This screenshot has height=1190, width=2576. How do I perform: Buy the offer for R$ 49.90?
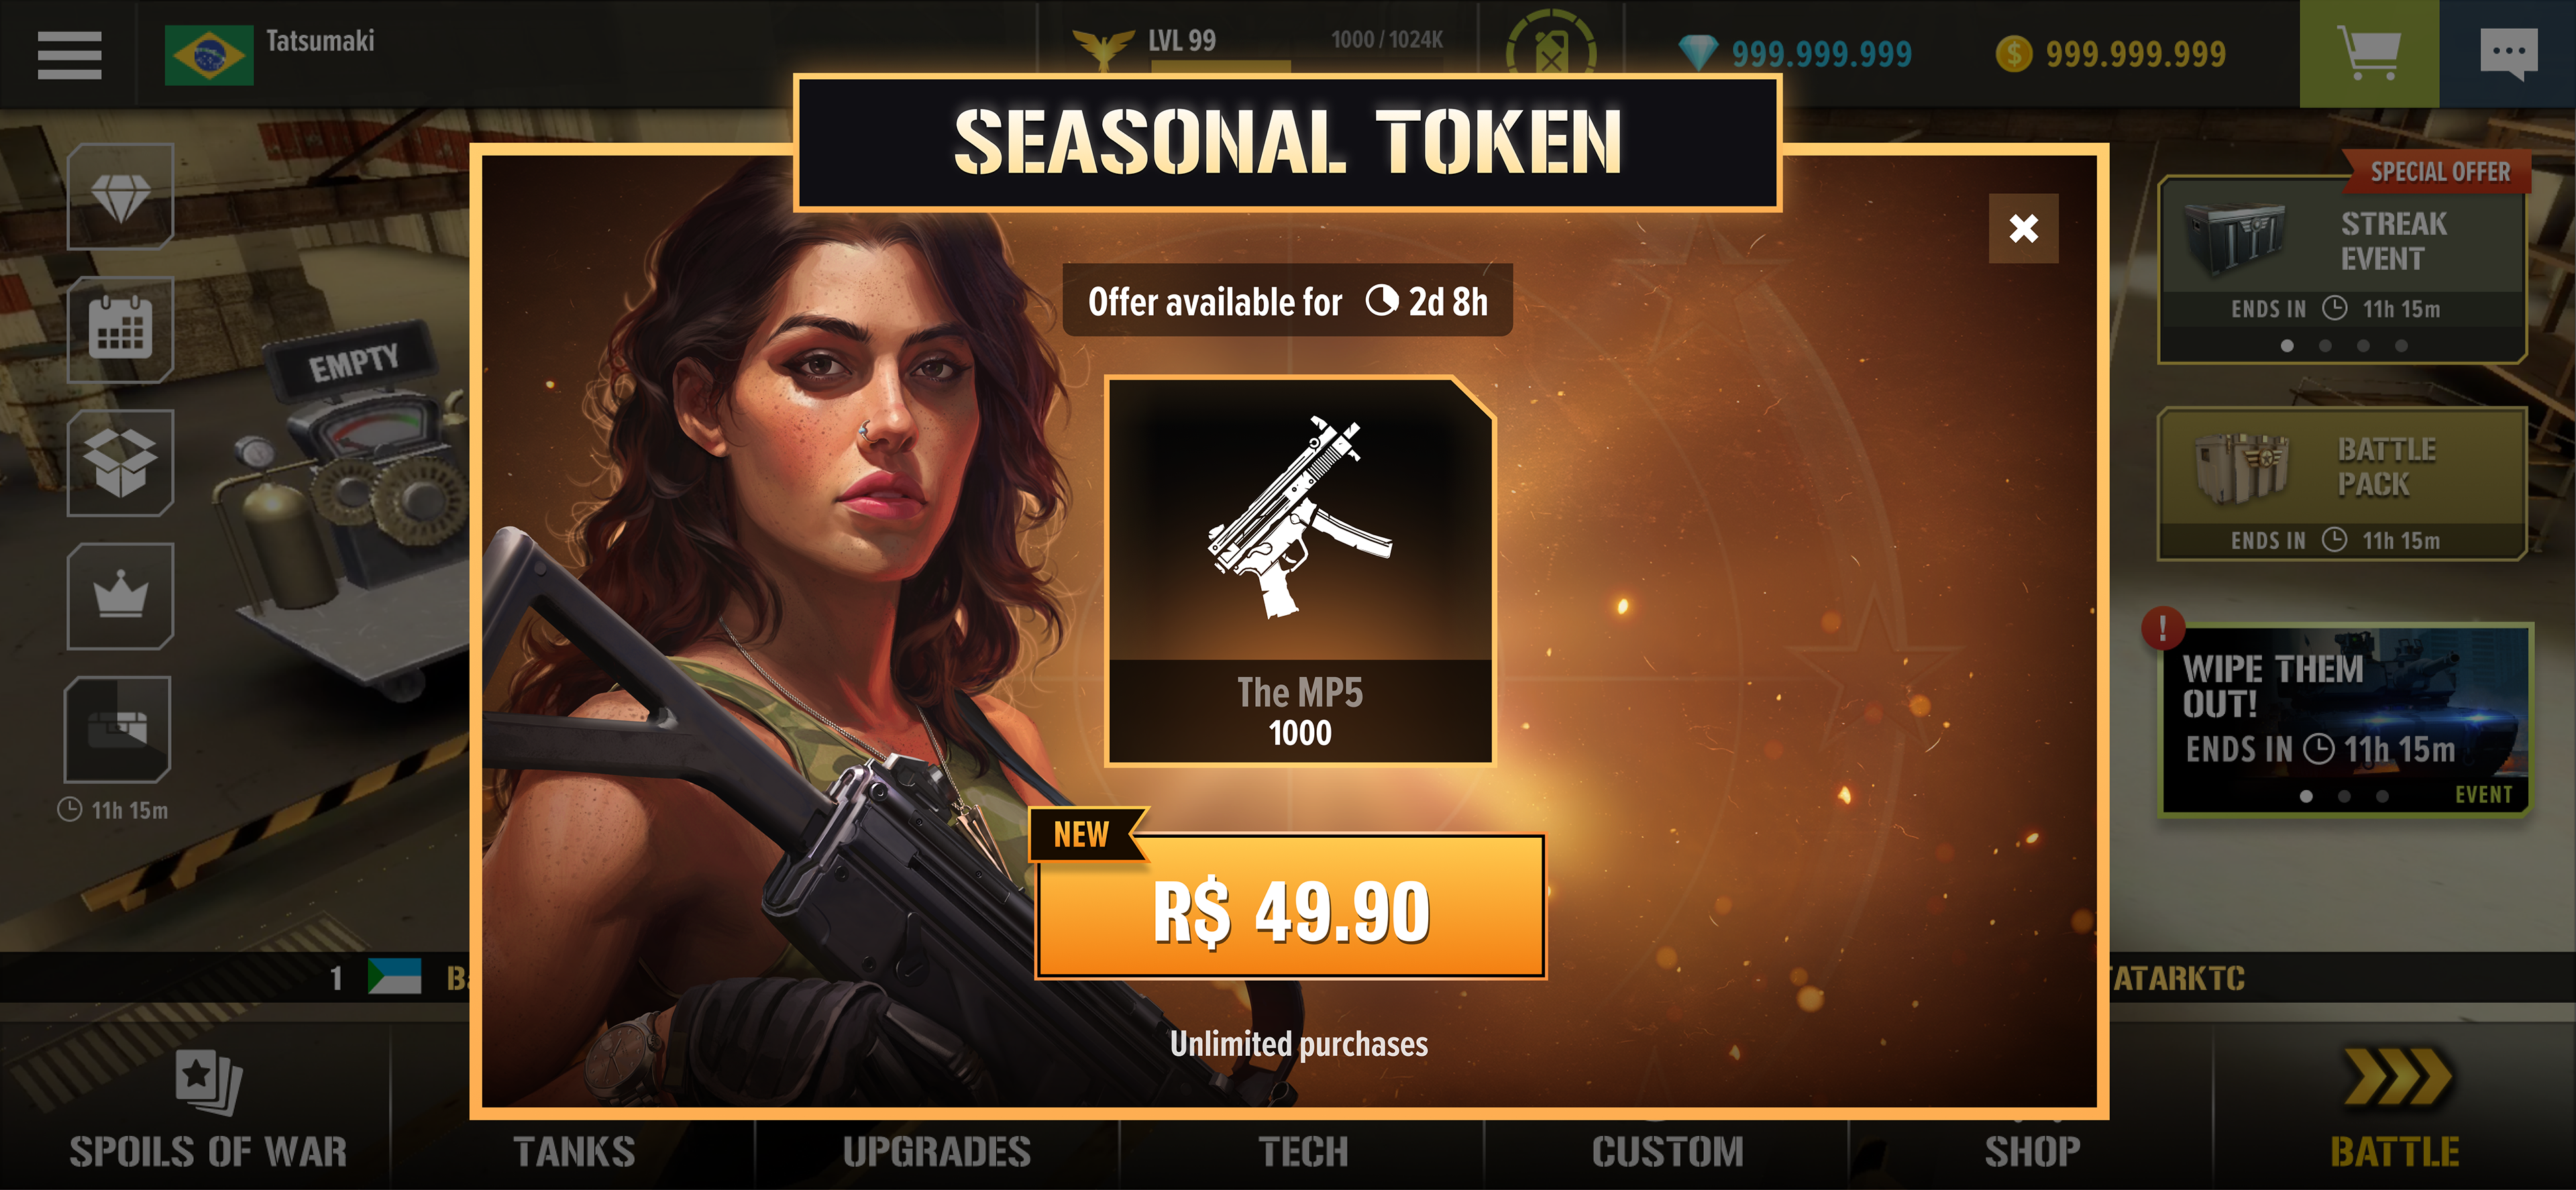[x=1291, y=908]
